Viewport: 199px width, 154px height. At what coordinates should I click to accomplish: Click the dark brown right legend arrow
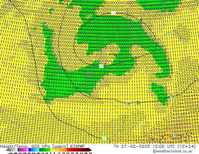click(x=90, y=150)
